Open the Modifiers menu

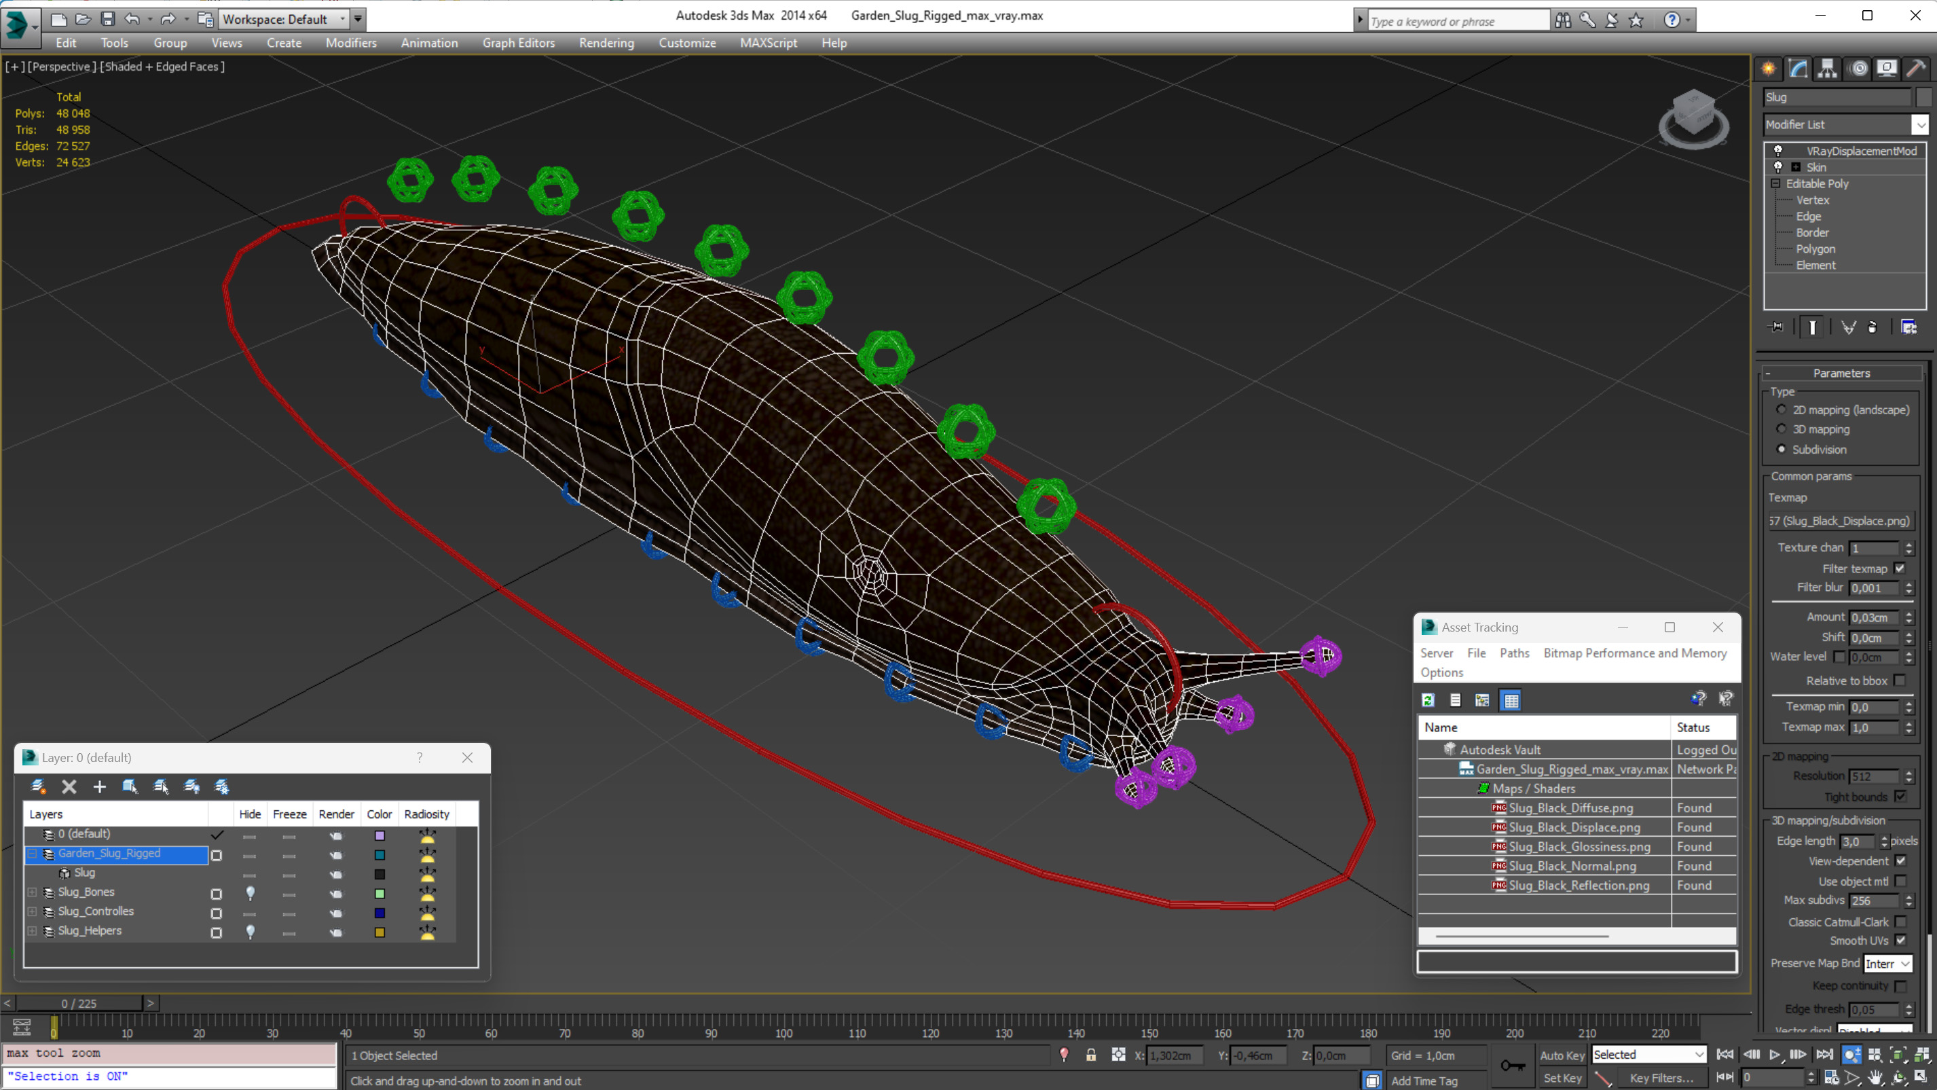click(350, 43)
